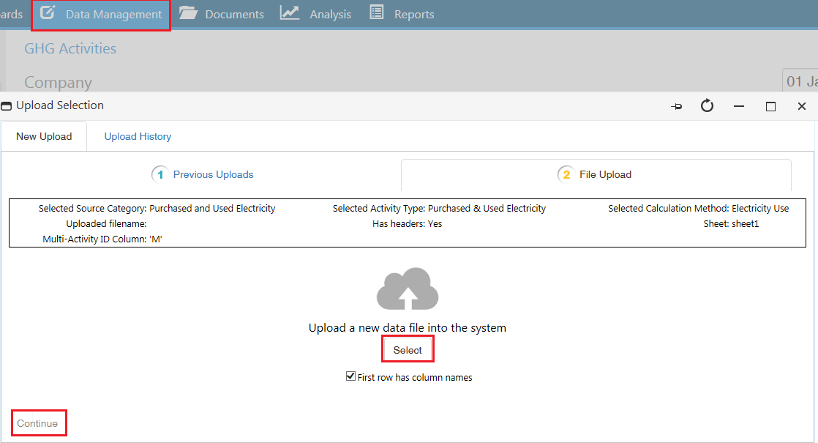Expand the File Upload section

point(604,174)
